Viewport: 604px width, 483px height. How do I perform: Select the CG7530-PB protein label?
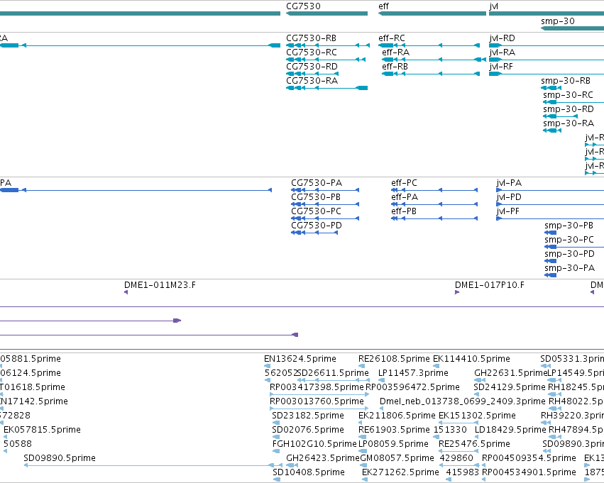click(x=316, y=197)
